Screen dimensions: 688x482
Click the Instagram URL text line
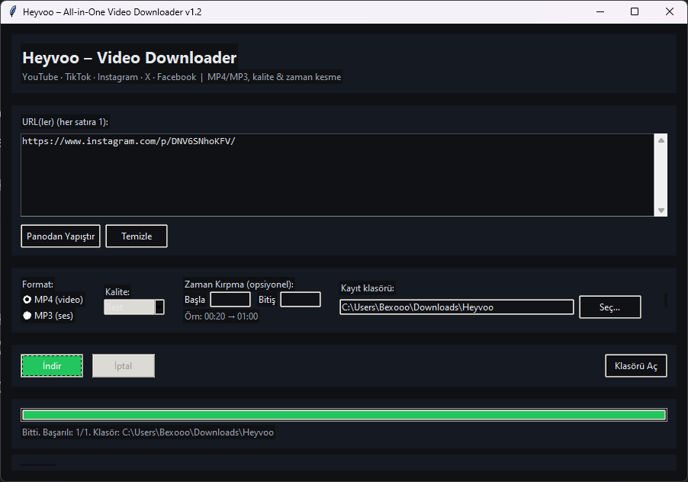(x=129, y=141)
